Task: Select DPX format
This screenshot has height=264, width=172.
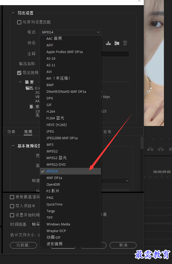Action: [70, 98]
